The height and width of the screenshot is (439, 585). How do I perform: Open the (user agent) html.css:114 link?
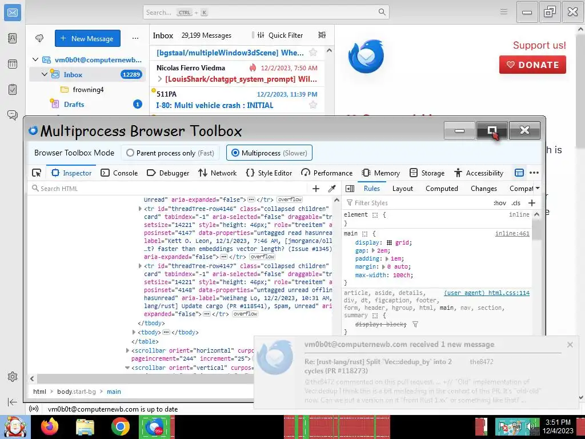(487, 293)
